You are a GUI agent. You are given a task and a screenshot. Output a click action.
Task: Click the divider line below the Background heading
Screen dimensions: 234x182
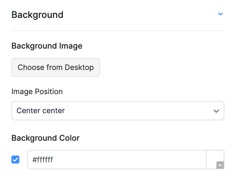pyautogui.click(x=118, y=30)
